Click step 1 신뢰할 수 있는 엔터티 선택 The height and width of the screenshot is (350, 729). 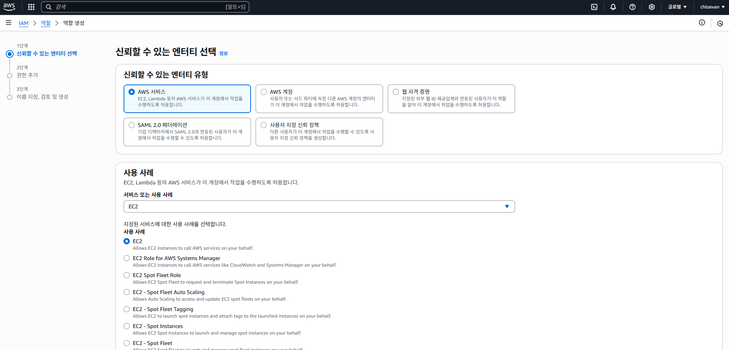click(47, 54)
